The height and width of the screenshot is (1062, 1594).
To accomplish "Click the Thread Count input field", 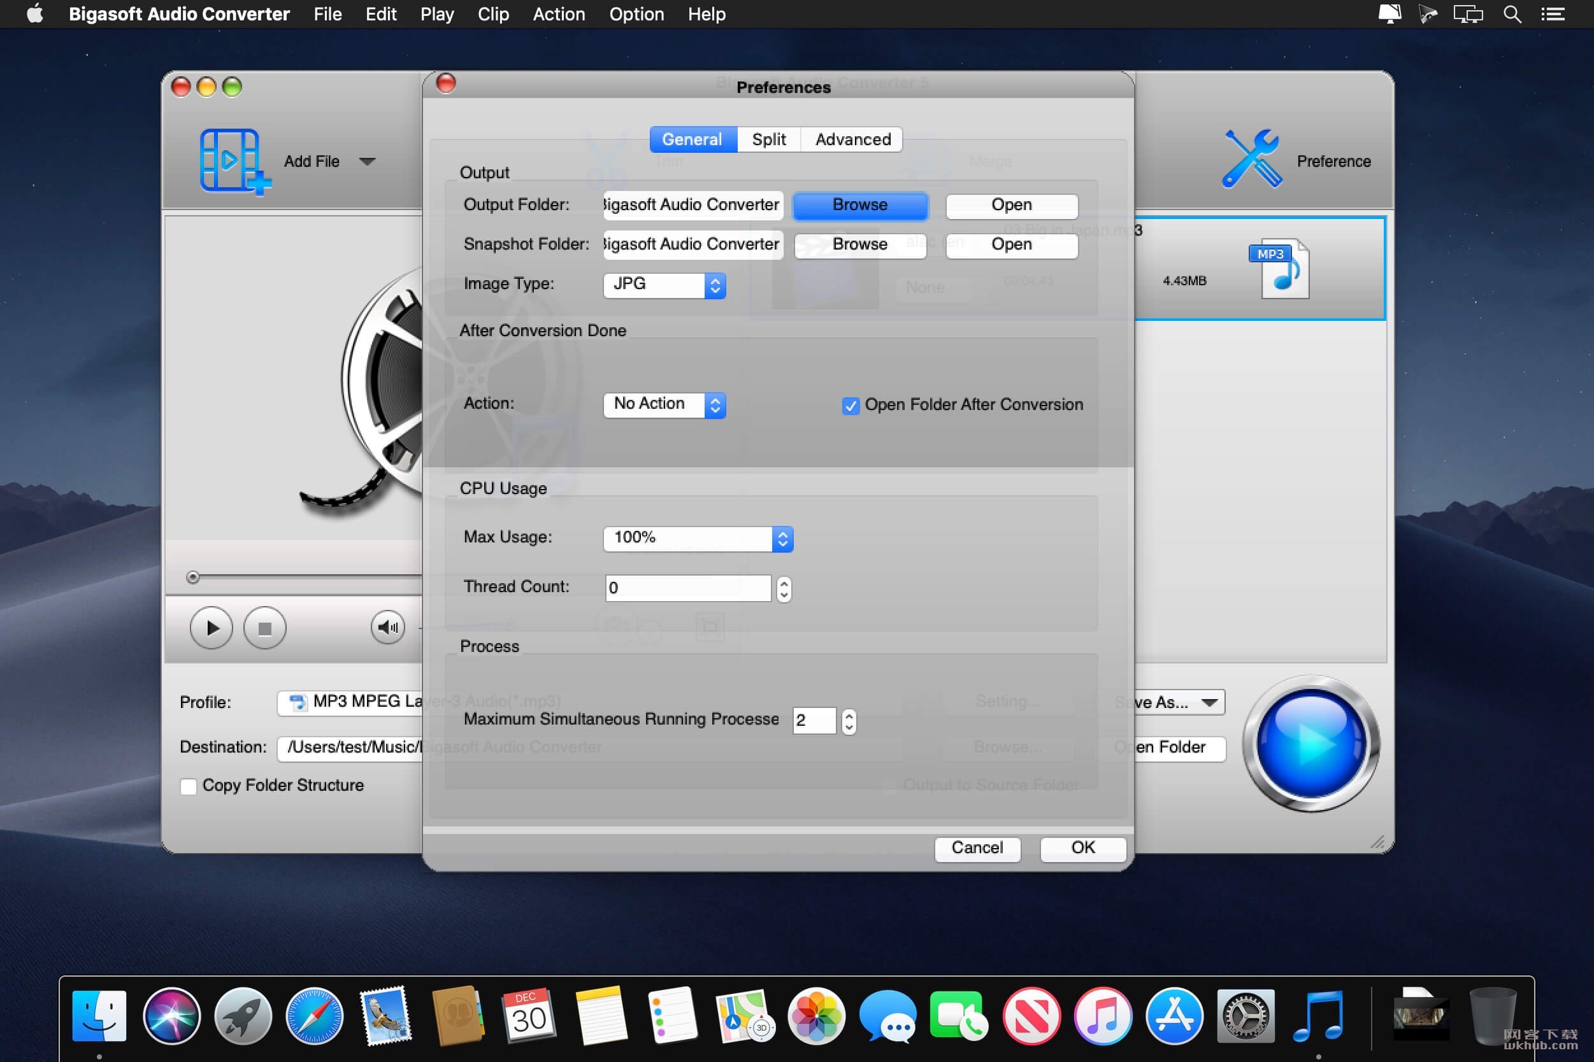I will pos(688,588).
